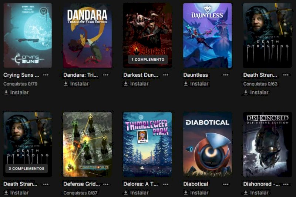The height and width of the screenshot is (197, 296).
Task: Open the three-dot menu for Diabotical
Action: (226, 184)
